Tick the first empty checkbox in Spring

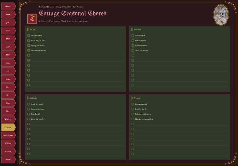coord(28,55)
